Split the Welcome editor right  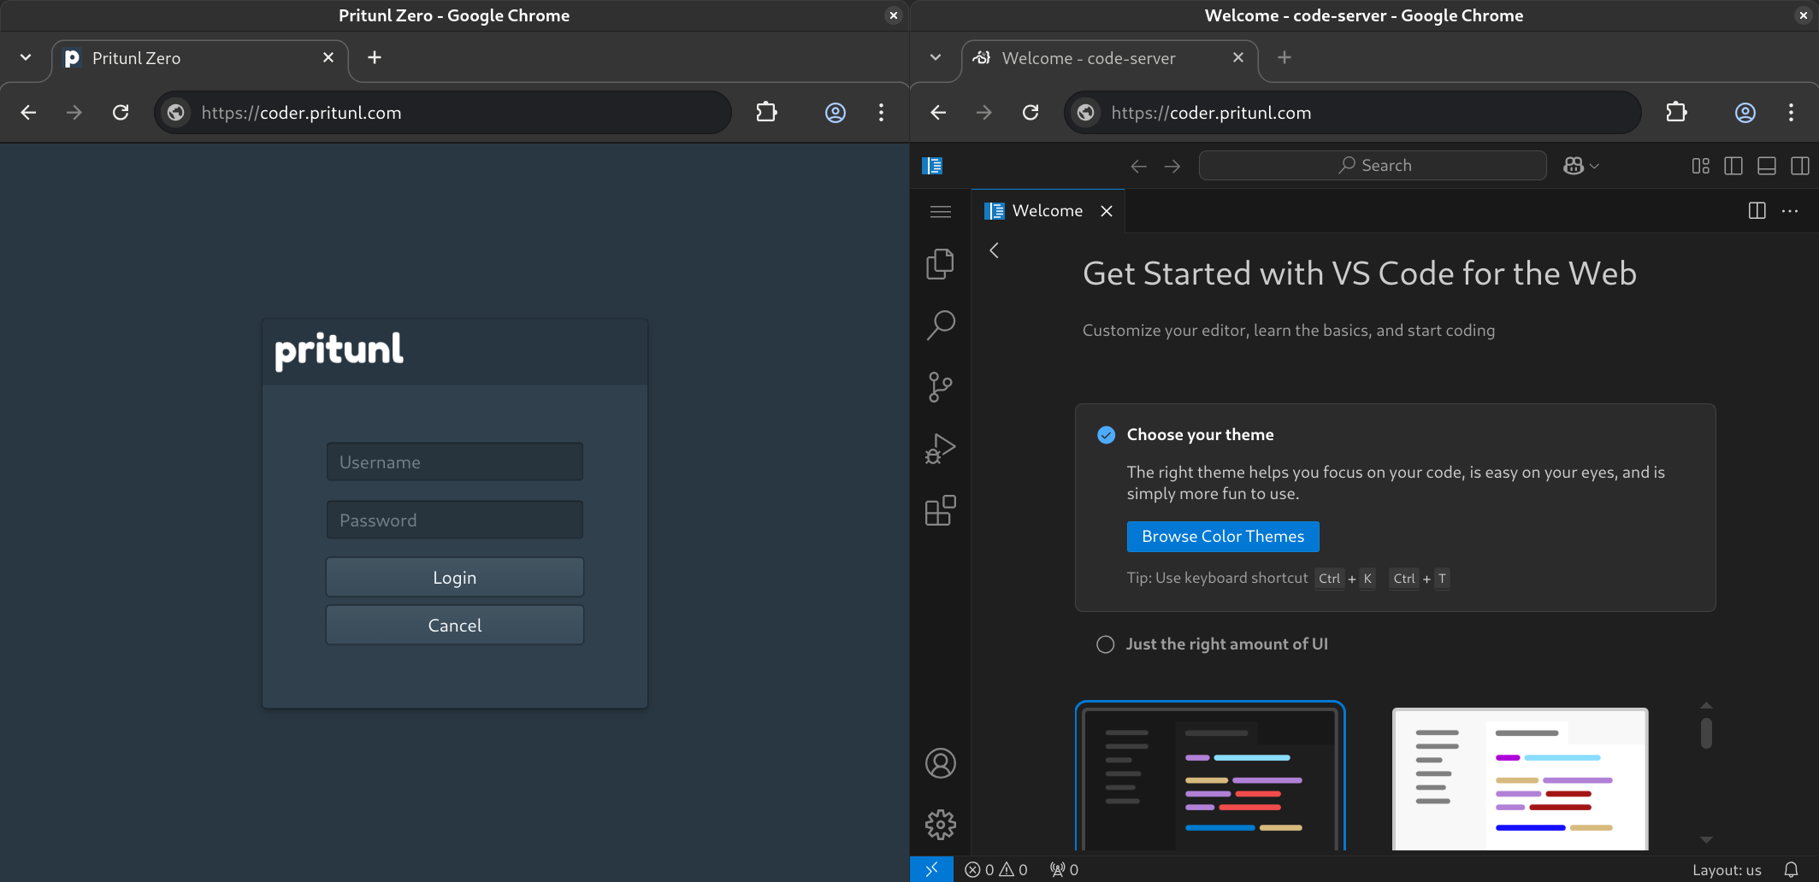[x=1757, y=211]
